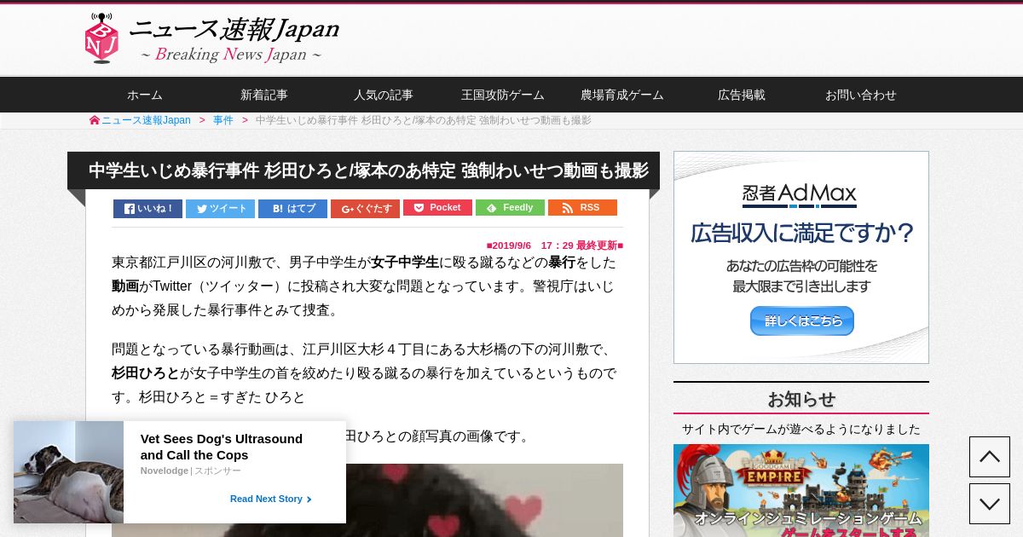Open the RSS feed button
This screenshot has height=537, width=1023.
point(582,208)
